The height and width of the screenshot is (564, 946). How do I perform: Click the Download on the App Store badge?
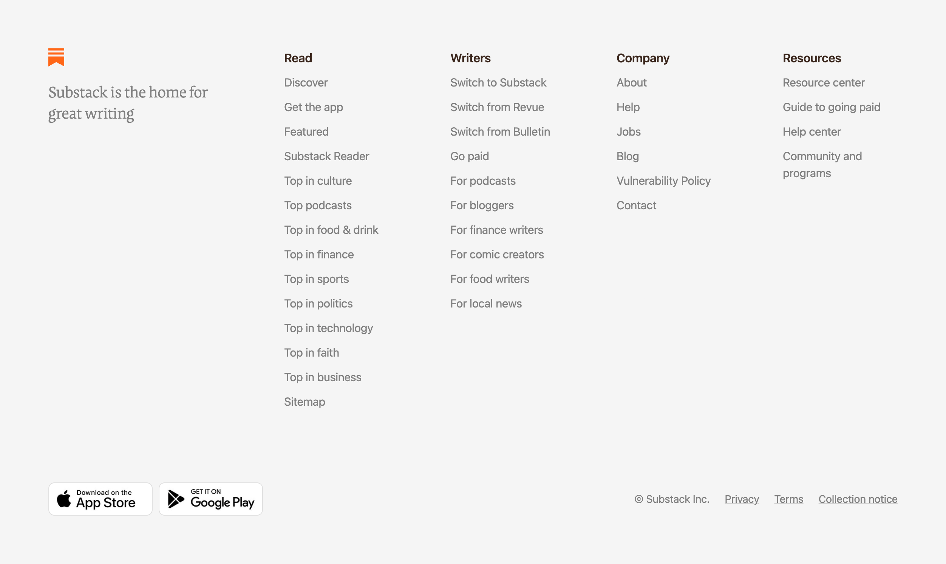click(x=100, y=499)
